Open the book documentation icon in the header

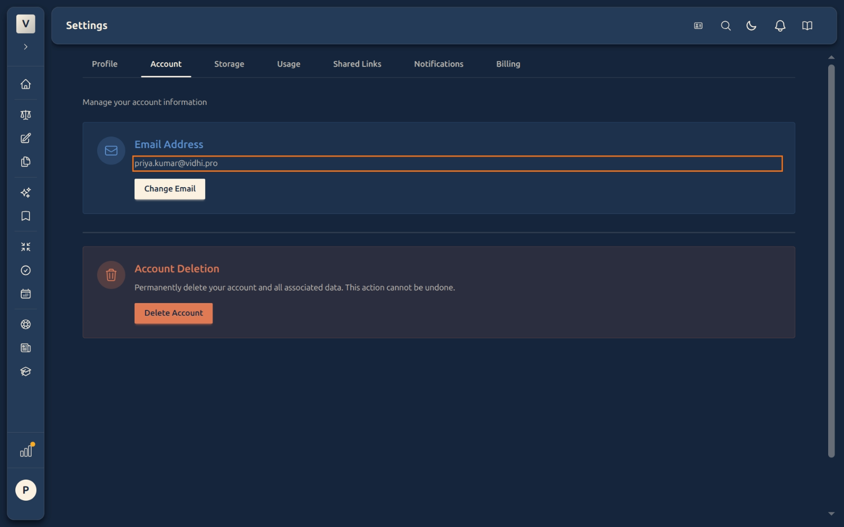coord(807,25)
